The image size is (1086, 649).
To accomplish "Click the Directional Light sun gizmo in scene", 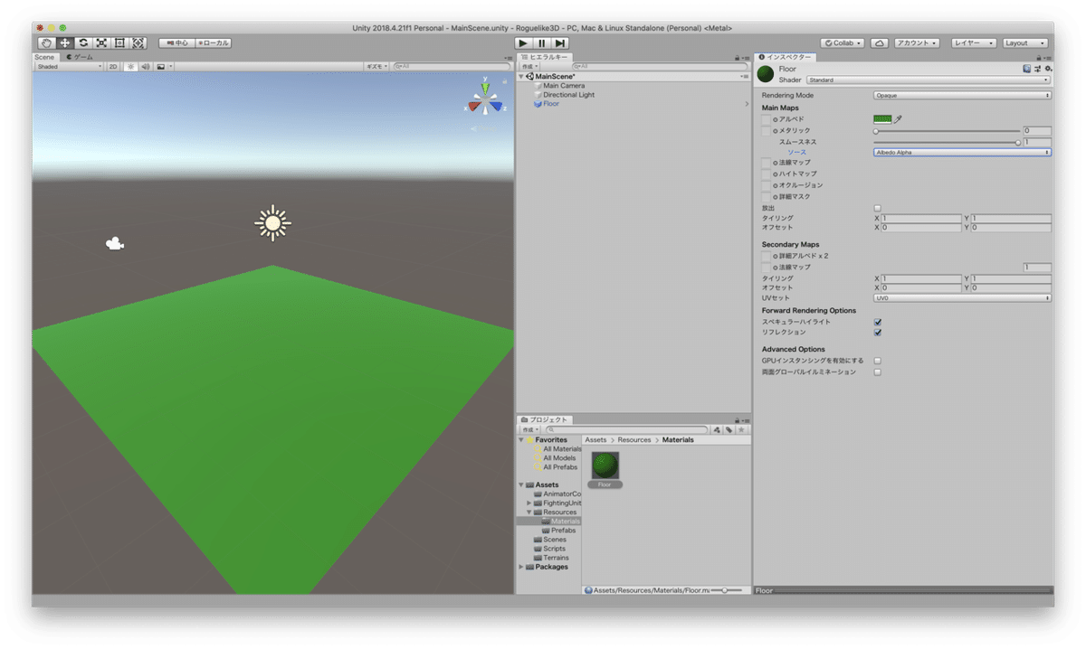I will pyautogui.click(x=272, y=223).
